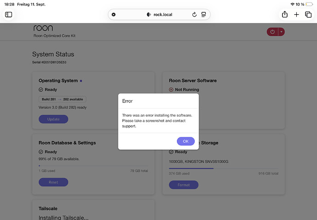Image resolution: width=317 pixels, height=220 pixels.
Task: Click '1000GB, KINGSTON SNV3S1000G' drive label
Action: point(198,162)
